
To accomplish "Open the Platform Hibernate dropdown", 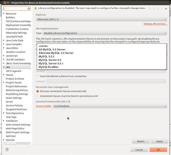I will (x=101, y=19).
